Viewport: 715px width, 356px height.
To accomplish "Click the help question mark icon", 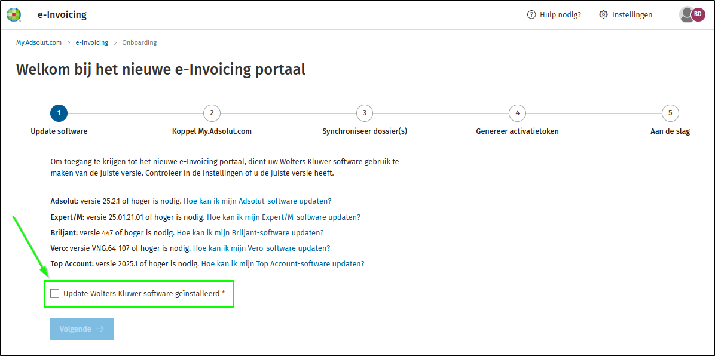I will coord(531,15).
